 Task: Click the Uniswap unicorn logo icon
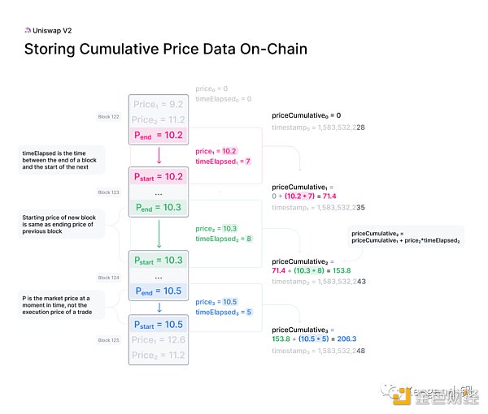click(x=28, y=32)
